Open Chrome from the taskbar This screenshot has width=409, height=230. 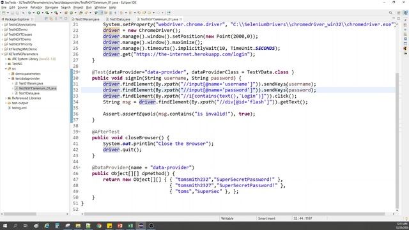(99, 226)
